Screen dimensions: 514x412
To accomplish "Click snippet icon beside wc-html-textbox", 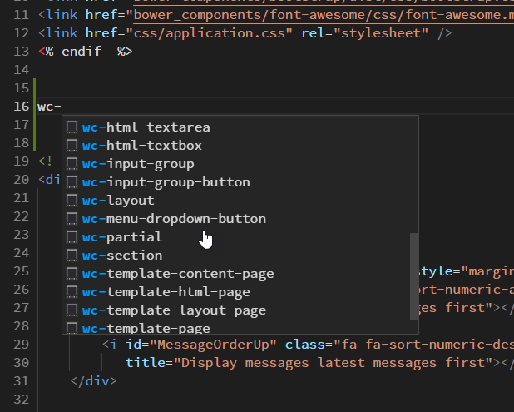I will coord(72,146).
